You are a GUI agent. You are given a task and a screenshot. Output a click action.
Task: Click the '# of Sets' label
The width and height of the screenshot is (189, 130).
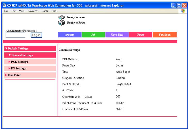[x=68, y=90]
